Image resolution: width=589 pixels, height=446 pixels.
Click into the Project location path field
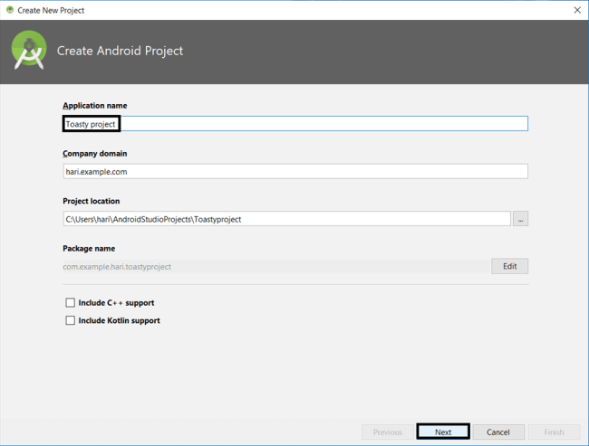pos(286,219)
